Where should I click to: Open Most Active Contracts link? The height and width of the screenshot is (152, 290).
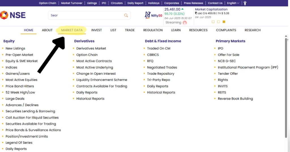pos(94,61)
